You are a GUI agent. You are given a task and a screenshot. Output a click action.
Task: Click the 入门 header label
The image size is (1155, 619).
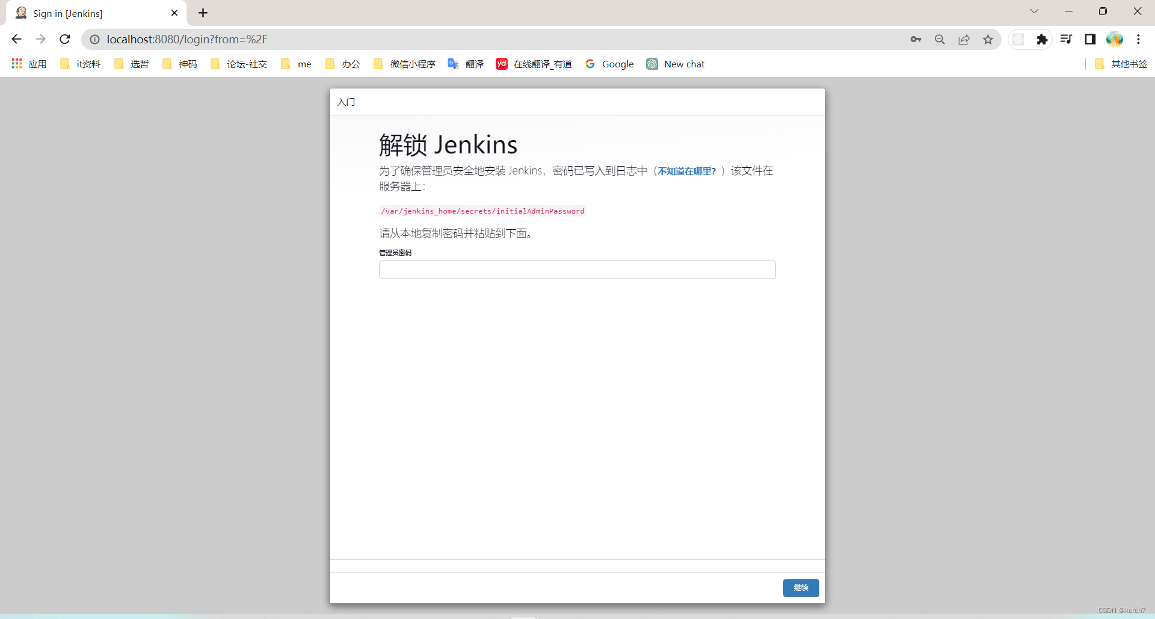tap(346, 102)
